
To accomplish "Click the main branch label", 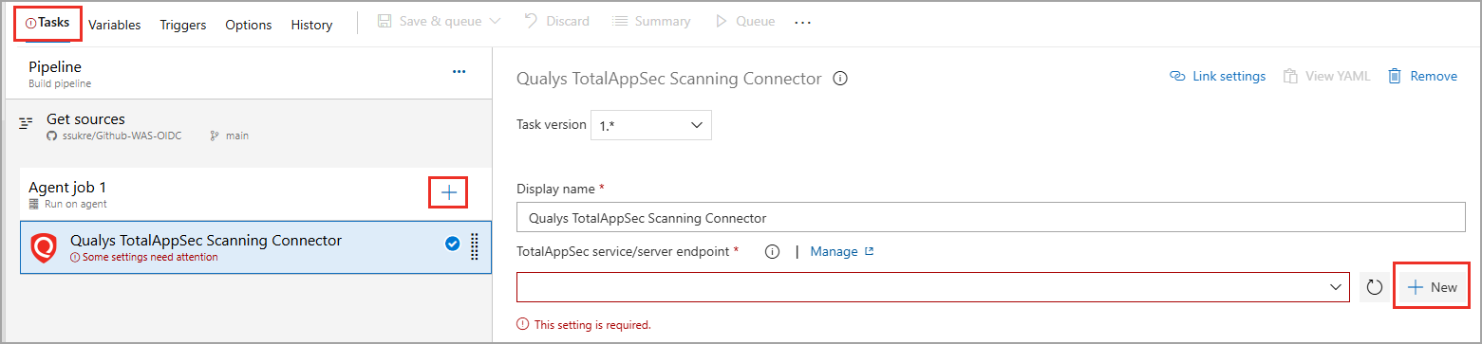I will (237, 136).
